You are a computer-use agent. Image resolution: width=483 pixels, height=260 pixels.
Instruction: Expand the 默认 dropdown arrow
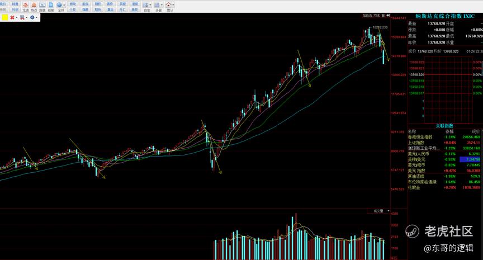tap(173, 5)
